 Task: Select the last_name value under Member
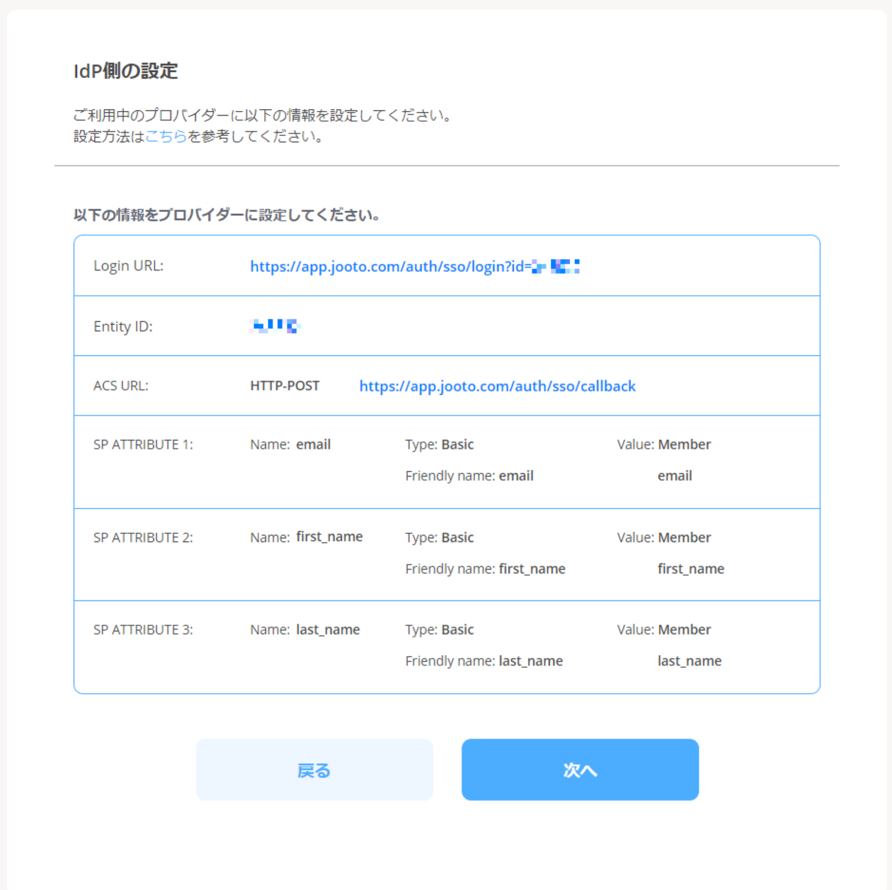[x=689, y=661]
